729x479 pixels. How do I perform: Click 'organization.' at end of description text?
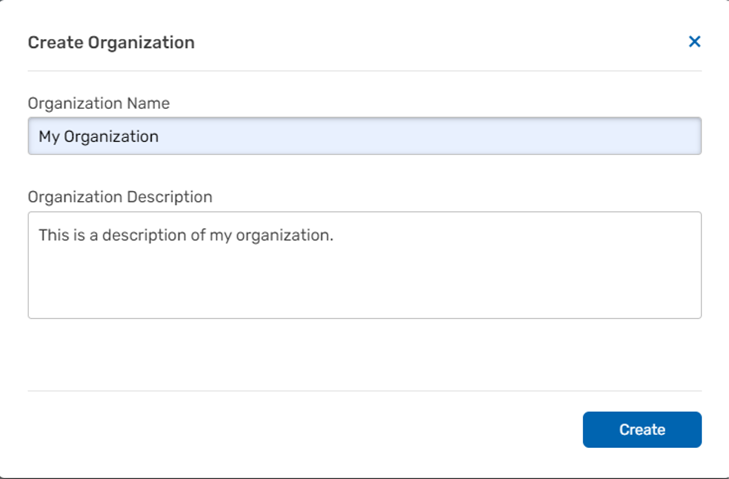tap(284, 235)
